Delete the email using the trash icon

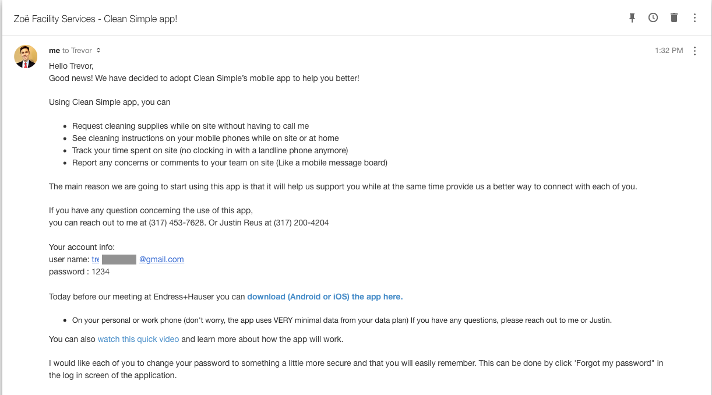(x=674, y=18)
